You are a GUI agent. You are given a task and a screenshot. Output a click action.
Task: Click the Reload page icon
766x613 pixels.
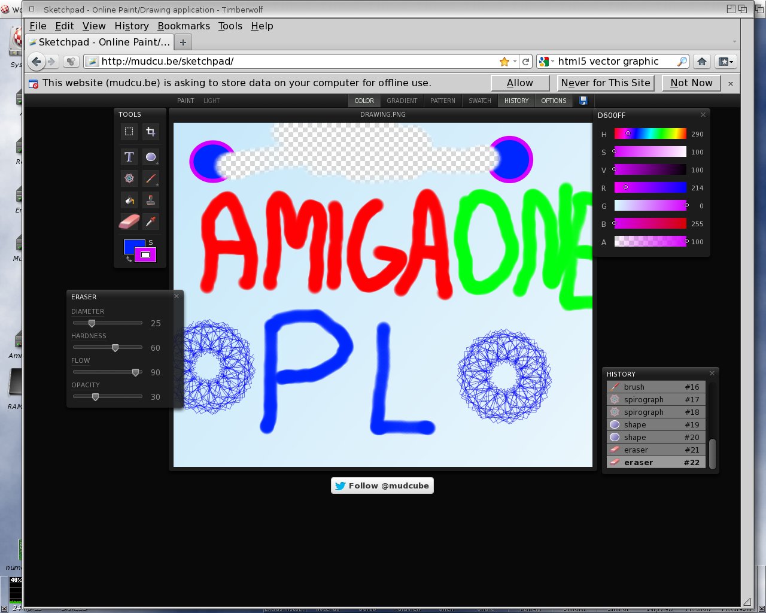point(525,61)
